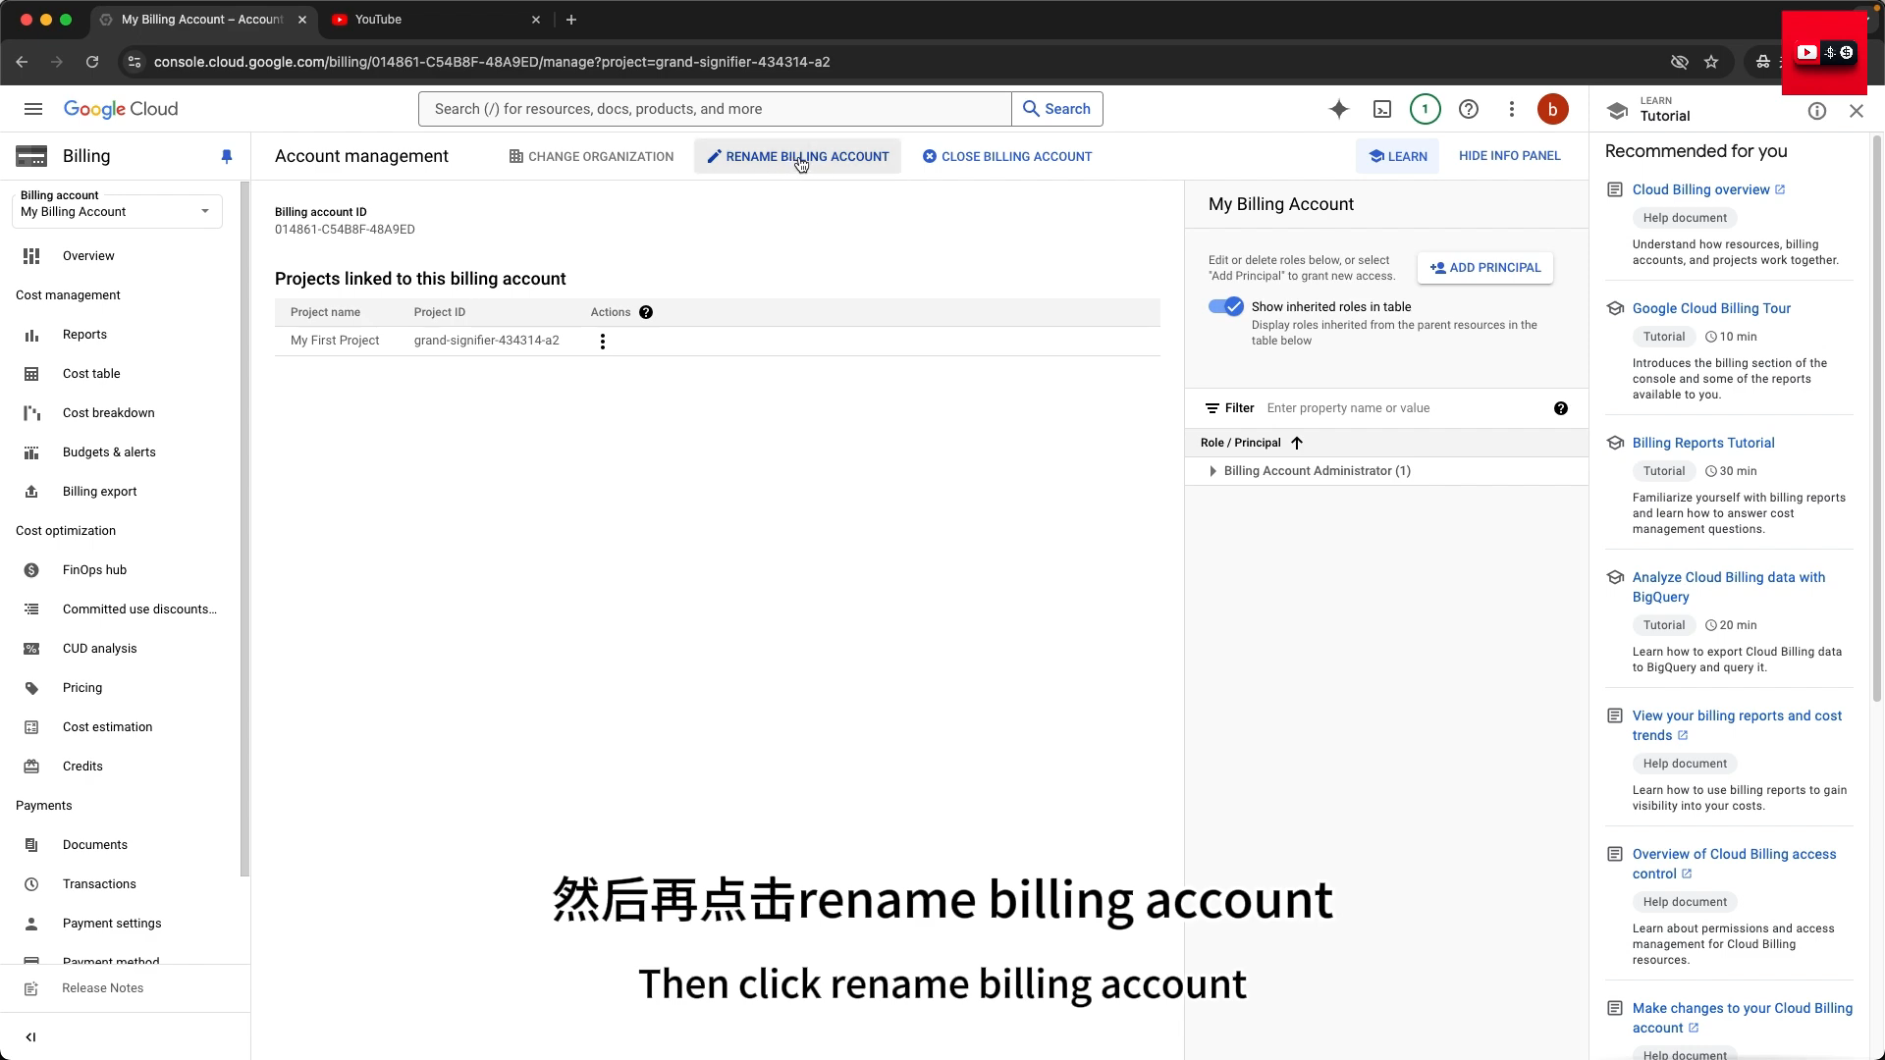
Task: Open Billing Reports Tutorial link
Action: (1703, 443)
